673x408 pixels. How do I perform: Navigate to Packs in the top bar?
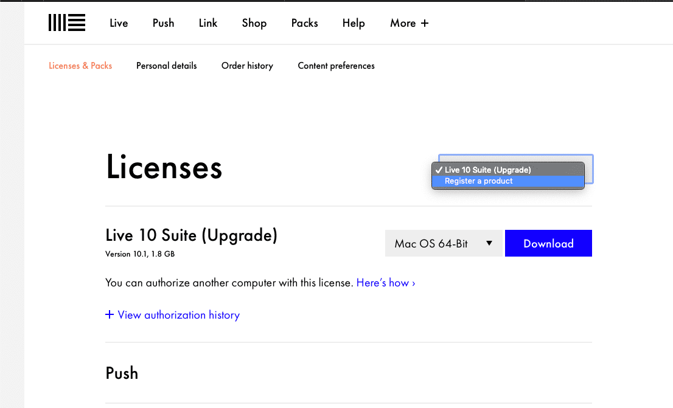coord(304,23)
